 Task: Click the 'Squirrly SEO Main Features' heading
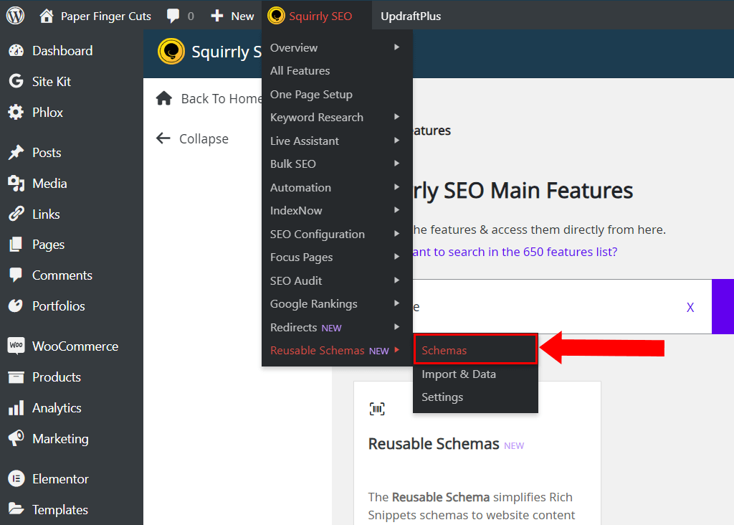(x=523, y=190)
